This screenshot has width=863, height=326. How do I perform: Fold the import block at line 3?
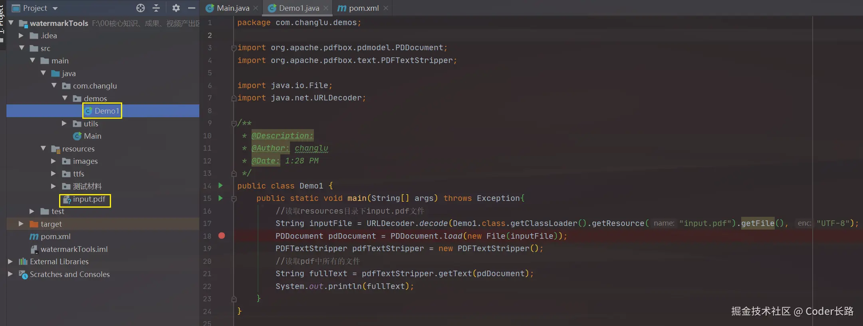234,48
